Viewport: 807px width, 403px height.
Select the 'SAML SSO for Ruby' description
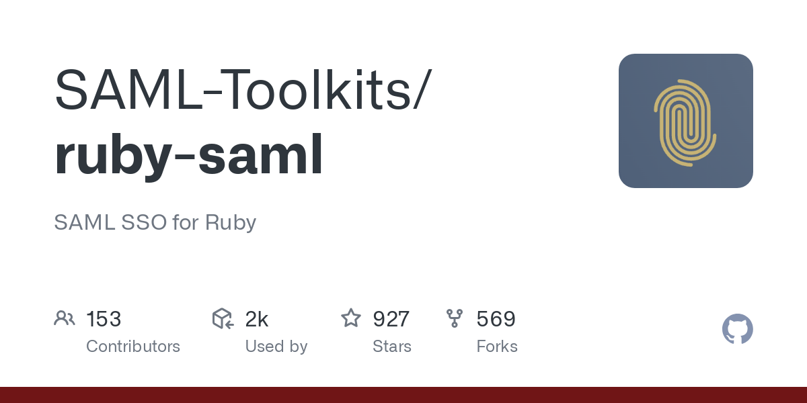click(x=155, y=222)
